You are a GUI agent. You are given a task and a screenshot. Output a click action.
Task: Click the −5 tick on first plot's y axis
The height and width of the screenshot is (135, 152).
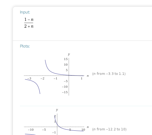(x=66, y=81)
